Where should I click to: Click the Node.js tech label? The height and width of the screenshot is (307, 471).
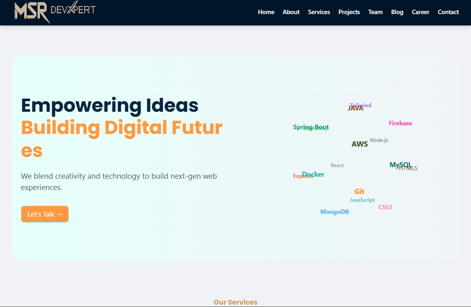379,140
